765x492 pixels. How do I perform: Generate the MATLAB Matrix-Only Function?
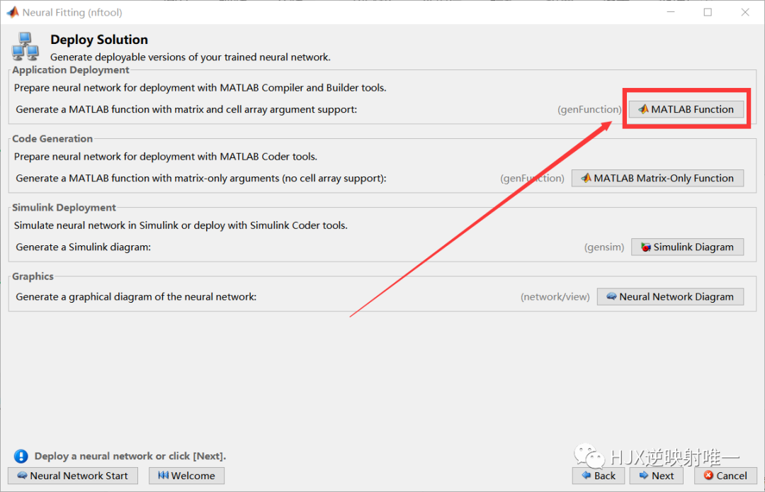(x=657, y=178)
